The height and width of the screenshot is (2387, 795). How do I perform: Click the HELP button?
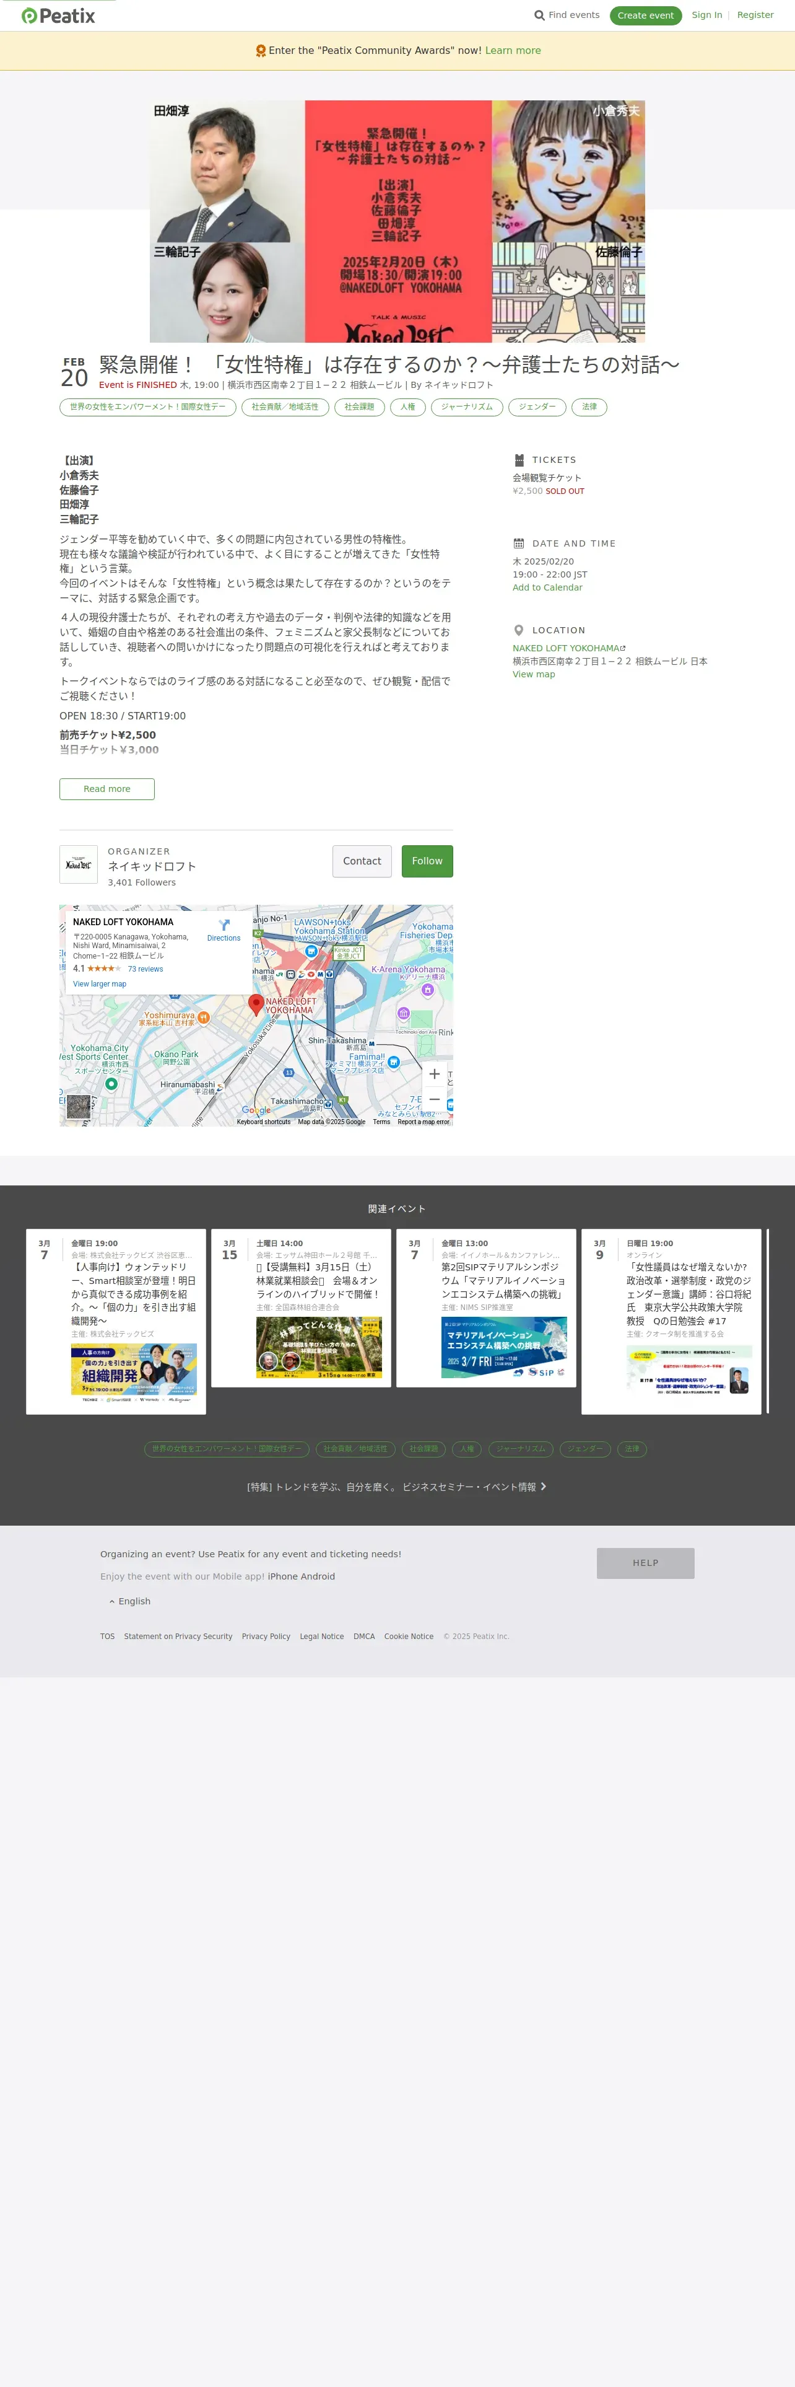(x=646, y=1563)
